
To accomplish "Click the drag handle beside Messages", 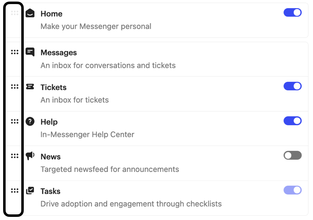I will pos(15,52).
